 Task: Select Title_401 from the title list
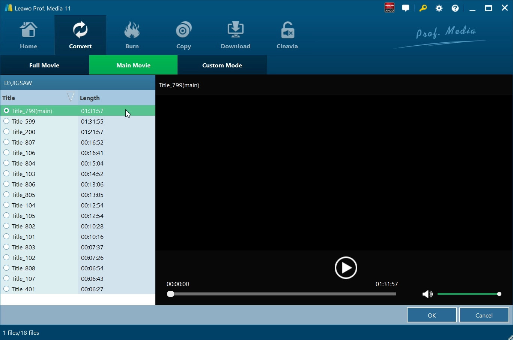pyautogui.click(x=6, y=289)
